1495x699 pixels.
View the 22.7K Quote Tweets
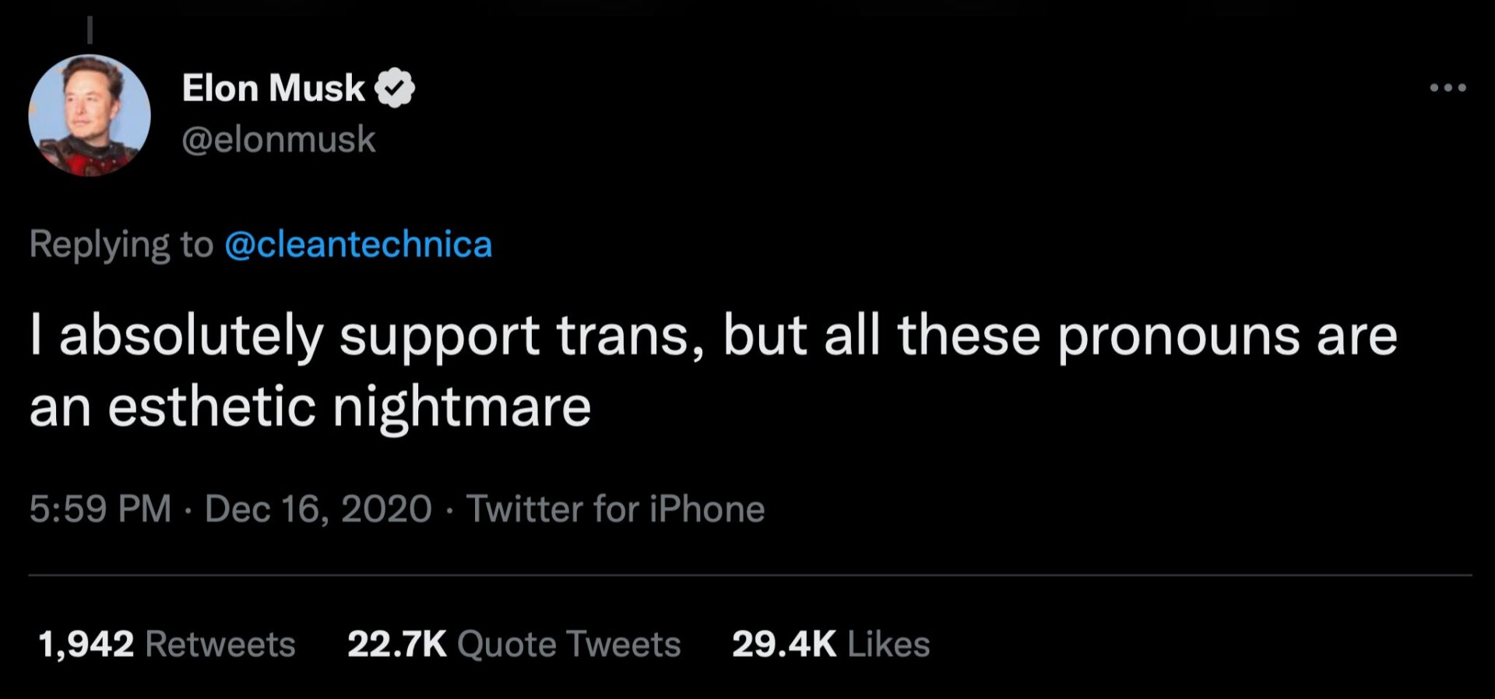[x=514, y=645]
